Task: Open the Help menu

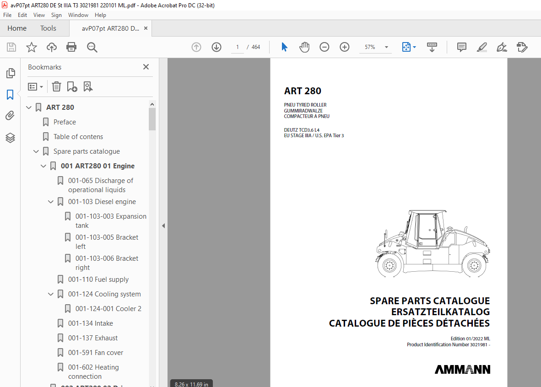Action: tap(100, 15)
